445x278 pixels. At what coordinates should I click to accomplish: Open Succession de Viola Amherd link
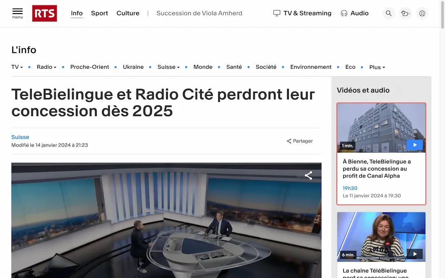(x=199, y=13)
